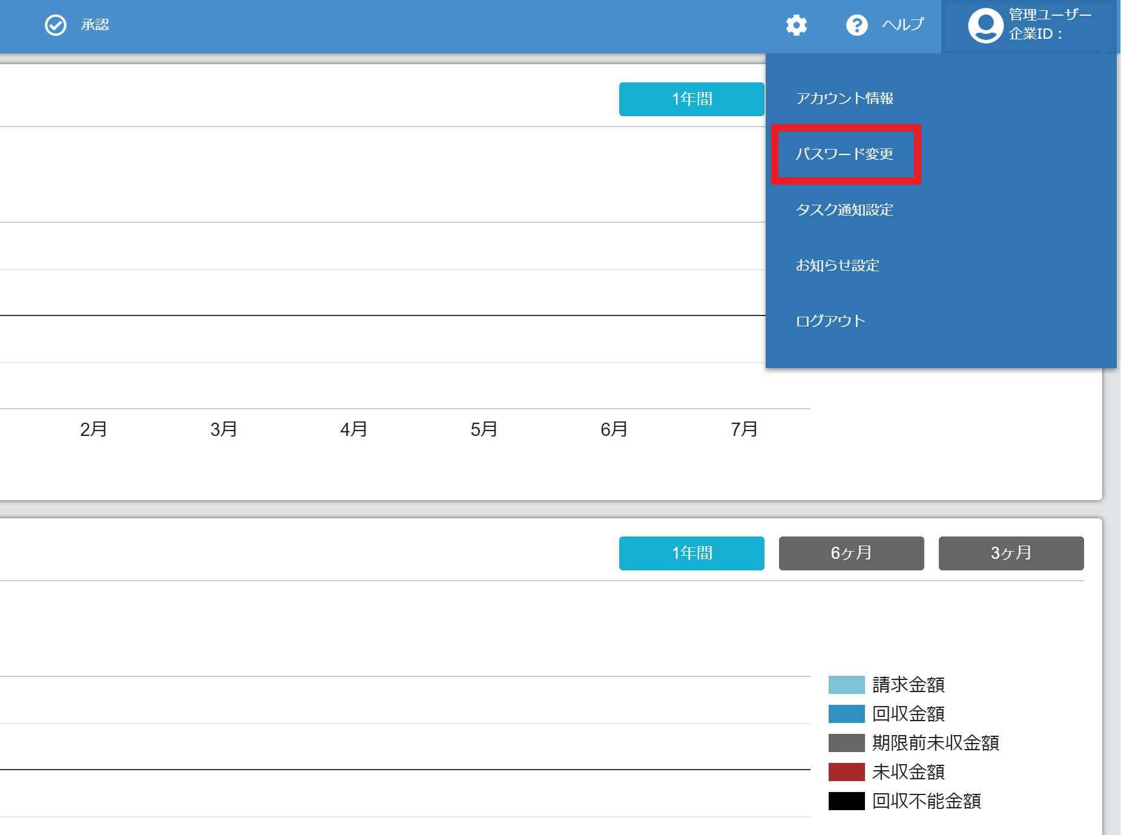
Task: Toggle 回収不能金額 black legend swatch
Action: coord(846,801)
